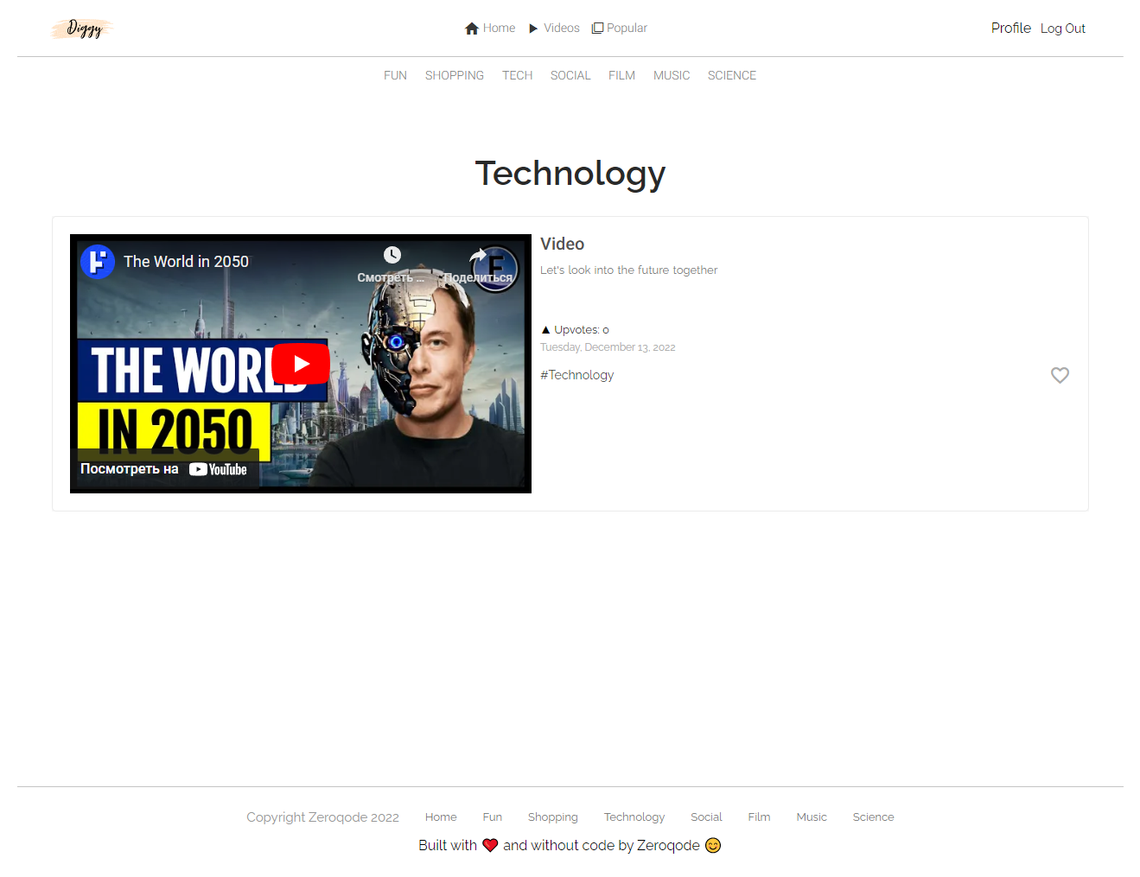
Task: Click the 'Let's look into the future together' description
Action: tap(628, 270)
